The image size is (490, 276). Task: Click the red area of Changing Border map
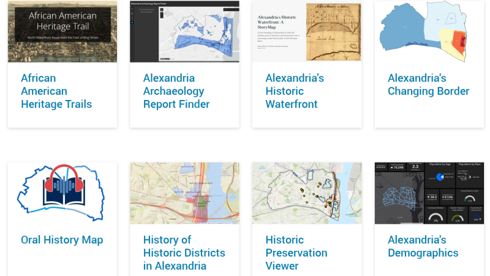[463, 43]
